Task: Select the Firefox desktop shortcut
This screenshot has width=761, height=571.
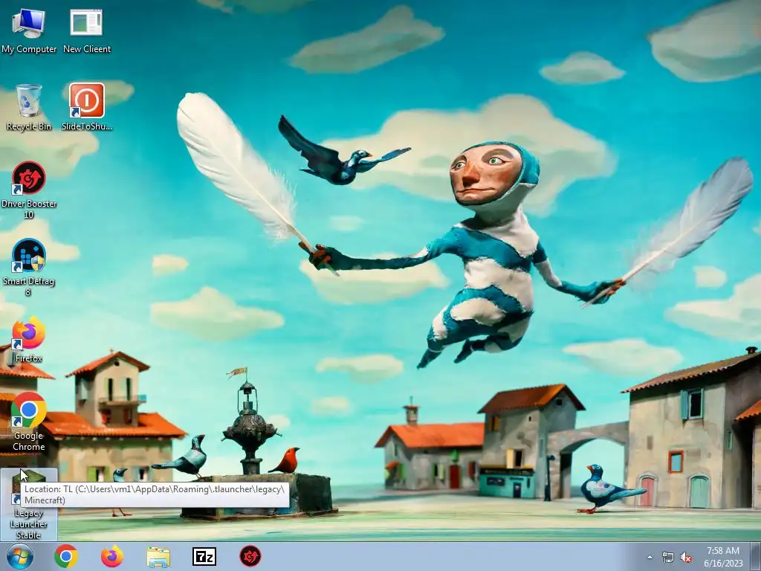Action: click(x=29, y=339)
